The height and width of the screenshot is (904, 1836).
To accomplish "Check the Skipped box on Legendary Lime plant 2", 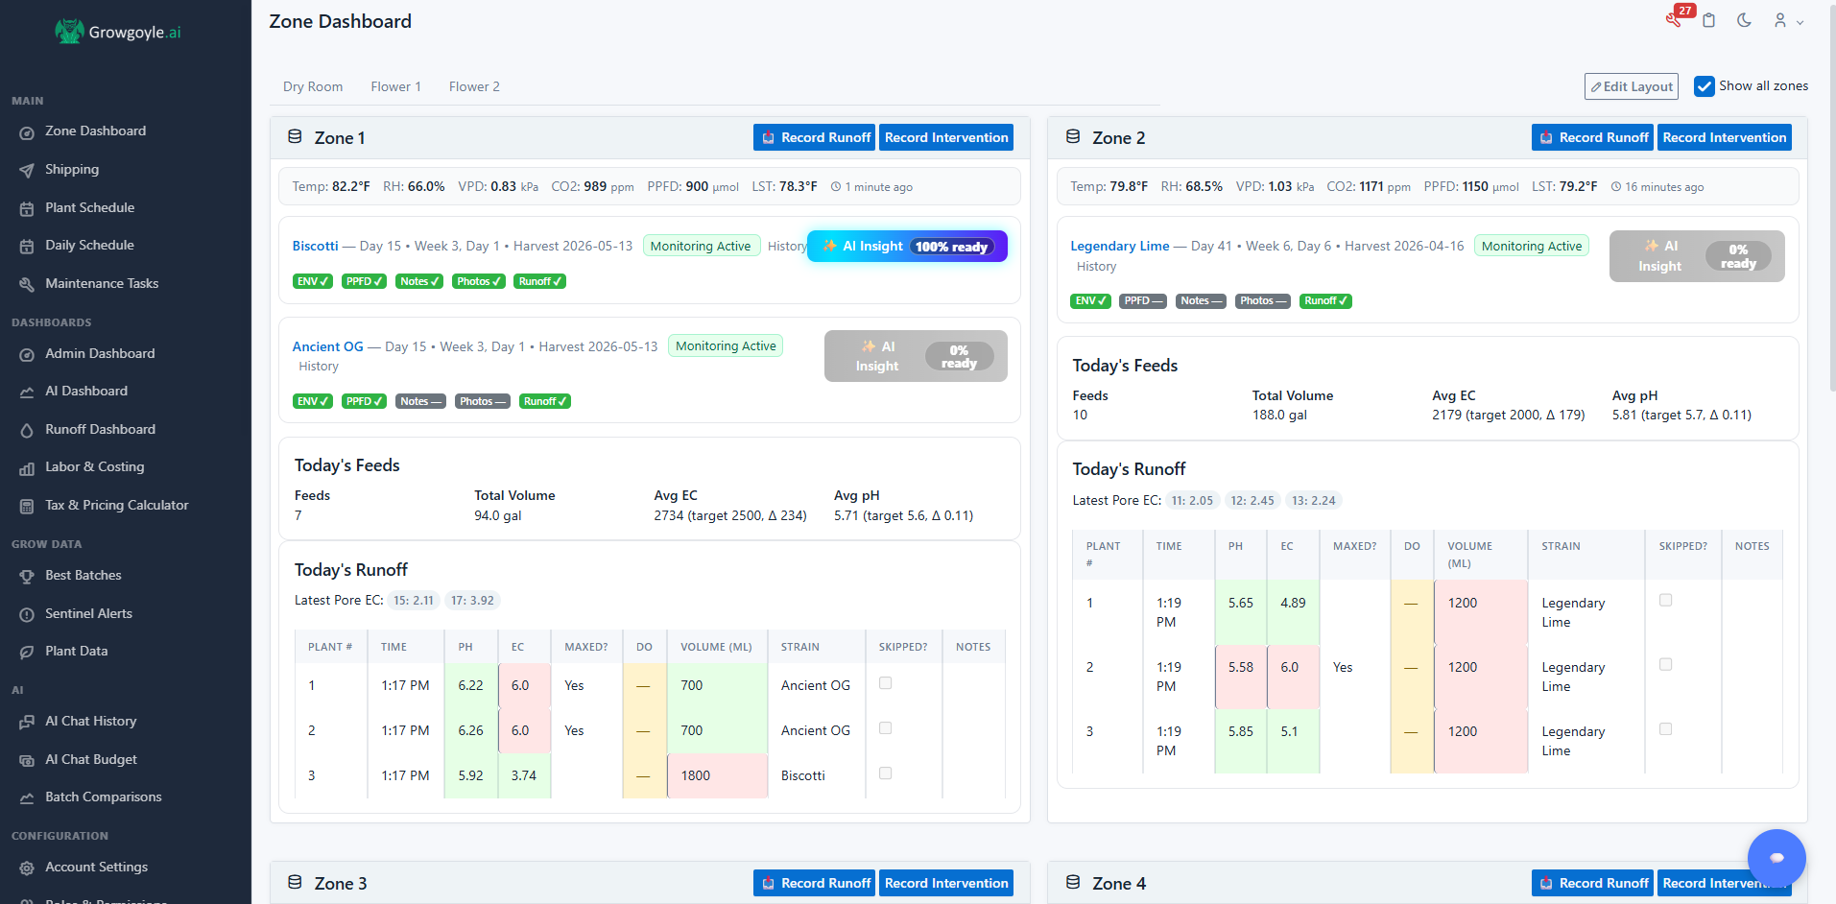I will 1665,663.
